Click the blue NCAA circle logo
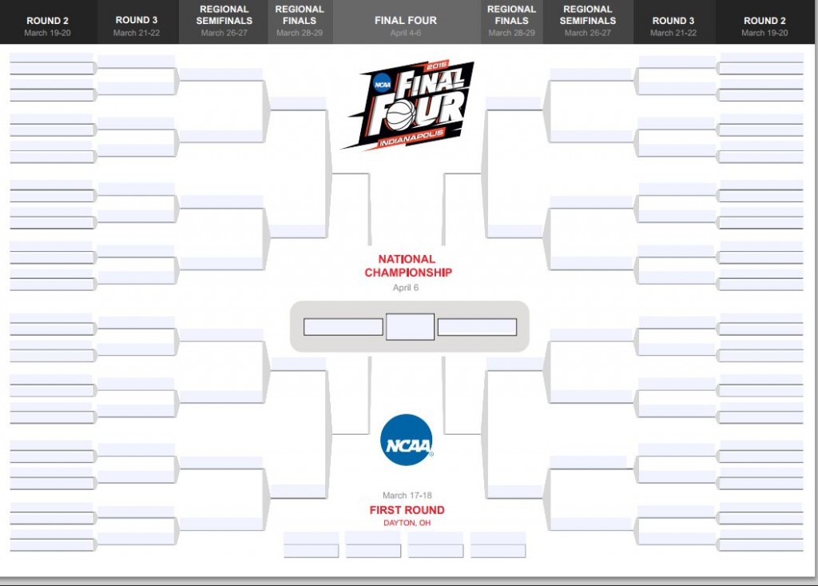This screenshot has width=818, height=586. pos(407,440)
